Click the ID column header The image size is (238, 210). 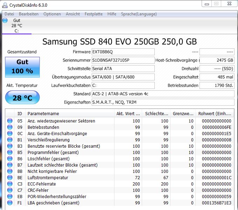pyautogui.click(x=20, y=114)
